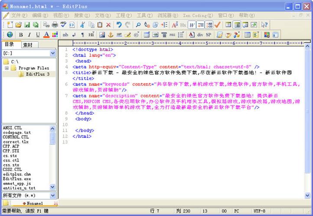Open the Print icon in toolbar
The image size is (313, 216).
coord(55,25)
